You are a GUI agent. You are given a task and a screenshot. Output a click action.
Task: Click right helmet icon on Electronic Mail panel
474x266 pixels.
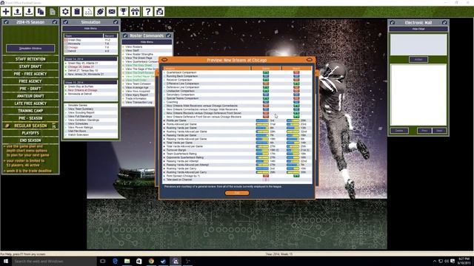coord(444,22)
